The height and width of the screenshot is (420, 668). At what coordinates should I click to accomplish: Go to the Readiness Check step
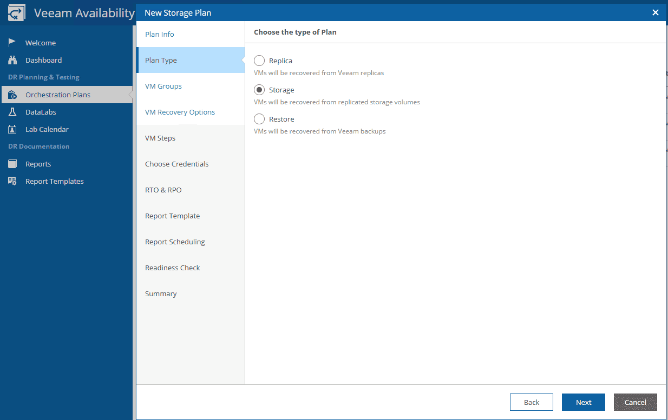pos(191,268)
